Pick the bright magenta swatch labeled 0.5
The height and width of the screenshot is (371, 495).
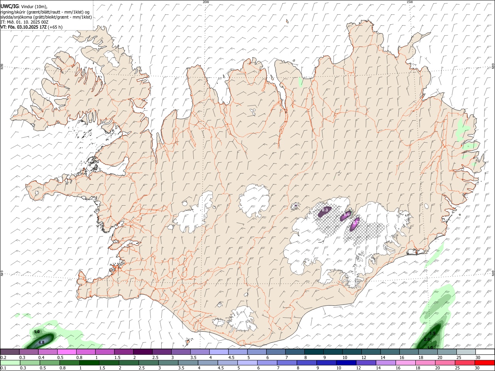click(x=66, y=352)
